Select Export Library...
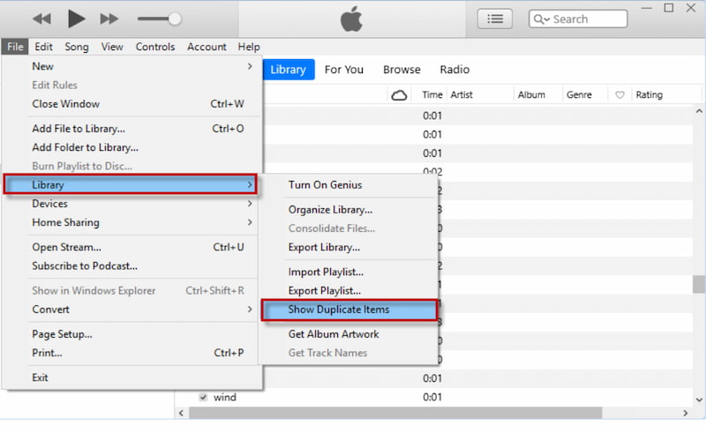Screen dimensions: 706x433 [349, 248]
